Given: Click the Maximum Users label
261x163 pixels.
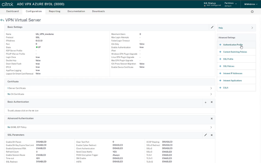Looking at the screenshot, I should tap(118, 34).
